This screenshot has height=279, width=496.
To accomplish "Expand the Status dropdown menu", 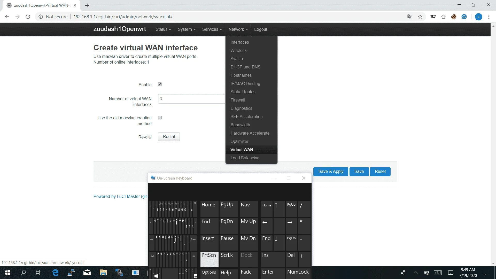I will [x=163, y=29].
